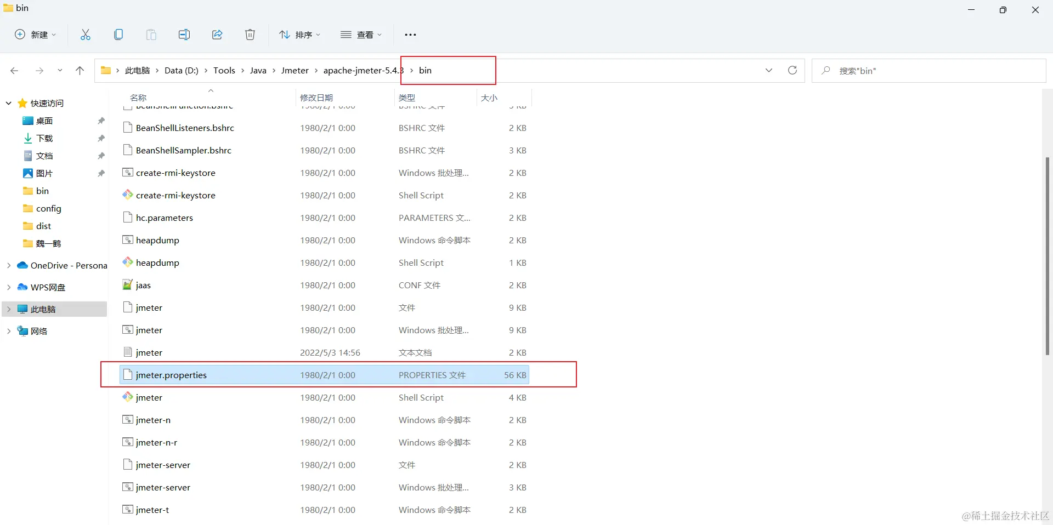
Task: Click the jmeter-n command script icon
Action: pos(128,419)
